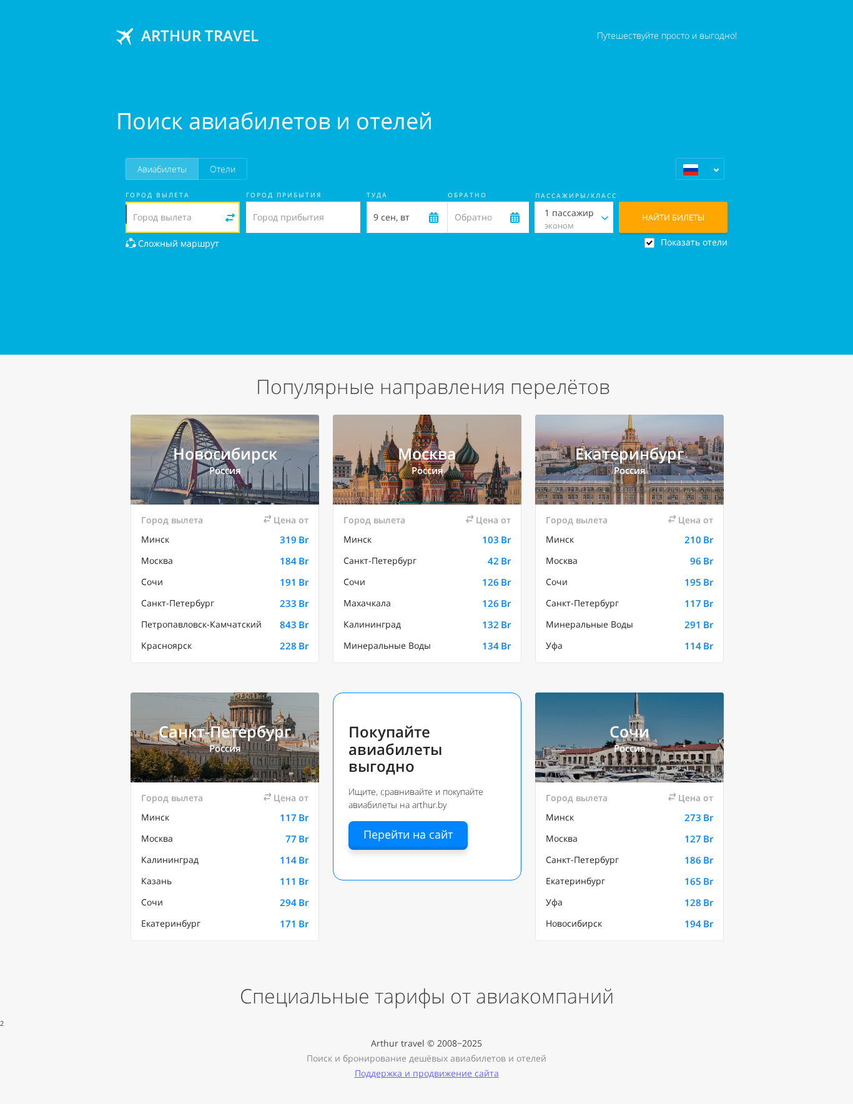Open the passengers and class dropdown

(574, 217)
